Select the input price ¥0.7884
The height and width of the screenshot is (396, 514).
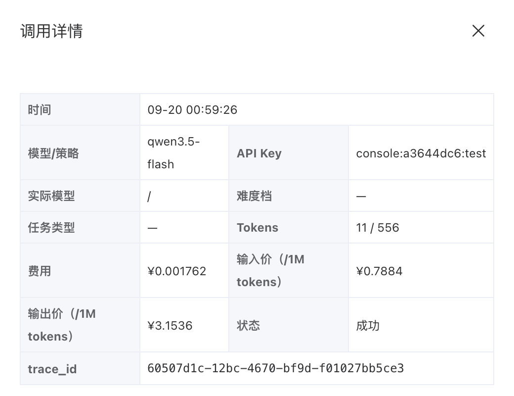point(379,271)
